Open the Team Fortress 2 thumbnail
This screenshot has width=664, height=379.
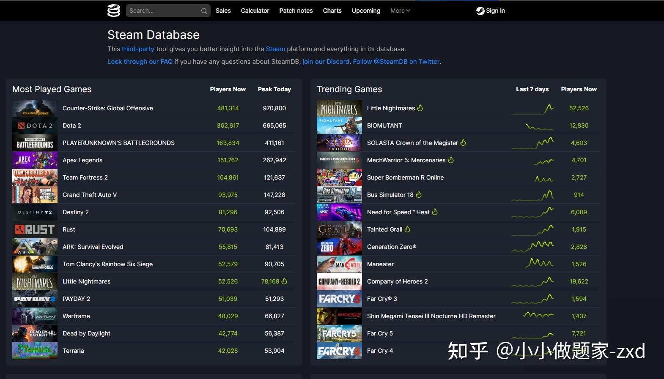tap(35, 177)
